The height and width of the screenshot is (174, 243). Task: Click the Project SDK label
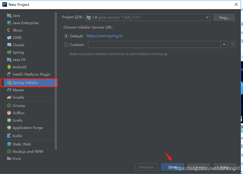[x=72, y=17]
